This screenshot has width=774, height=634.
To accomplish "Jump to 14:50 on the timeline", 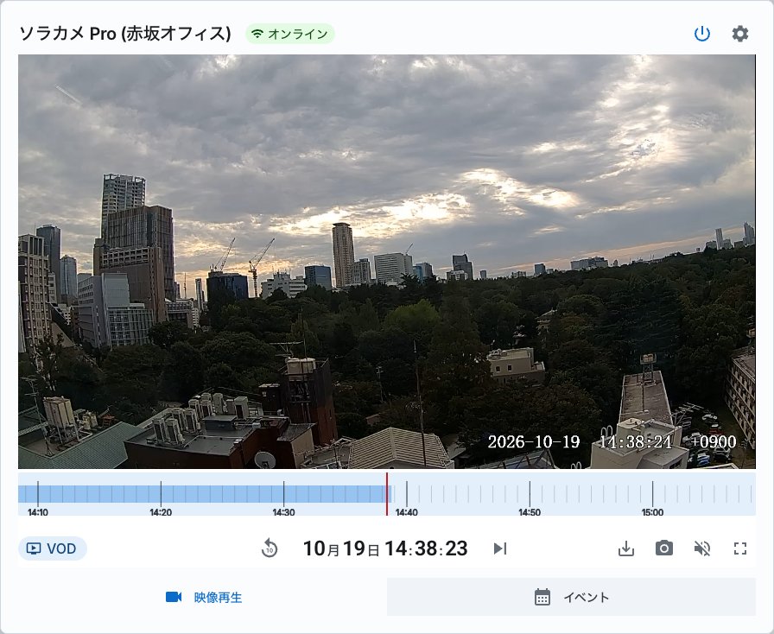I will click(x=530, y=498).
